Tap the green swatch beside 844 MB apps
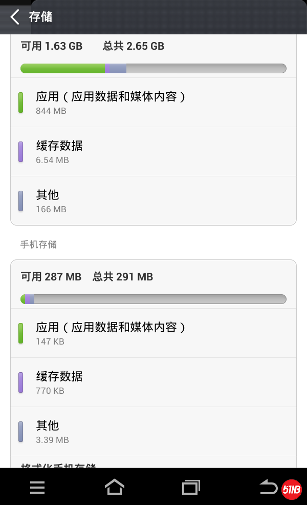Viewport: 307px width, 505px height. pos(21,103)
